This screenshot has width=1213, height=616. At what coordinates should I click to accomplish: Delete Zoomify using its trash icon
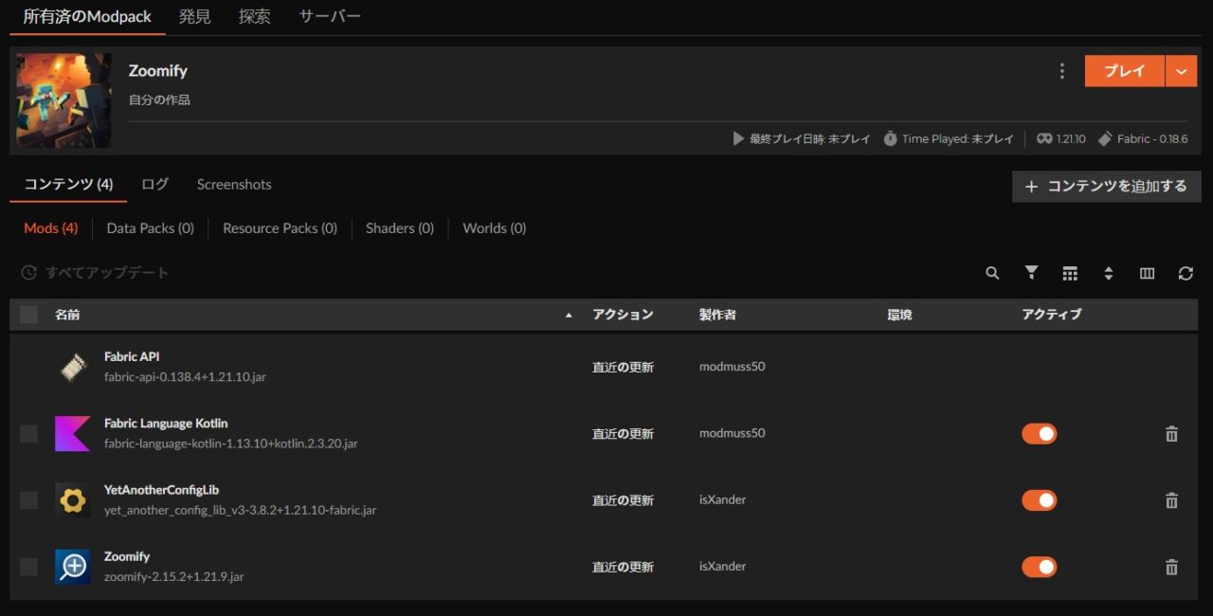(x=1171, y=566)
